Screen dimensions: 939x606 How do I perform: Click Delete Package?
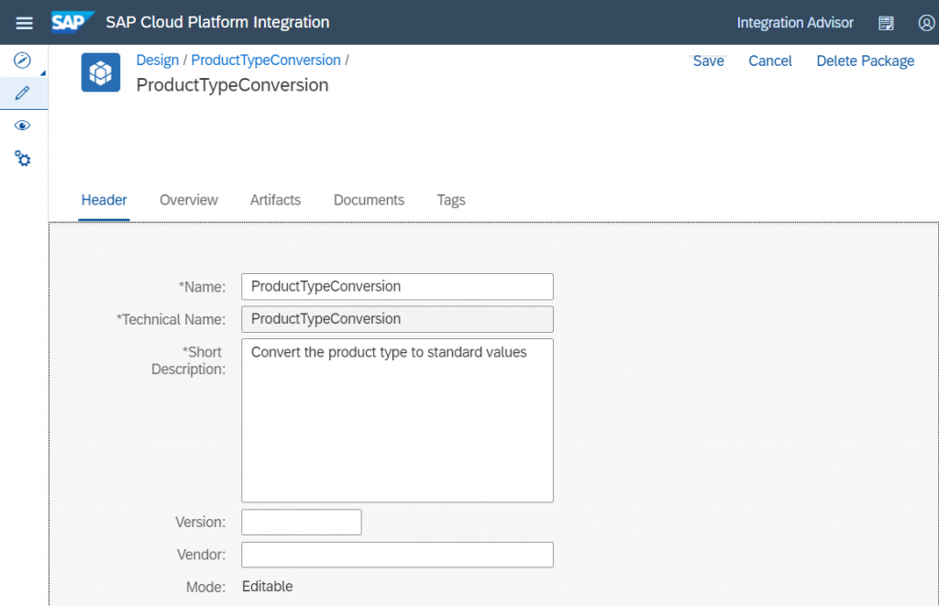(x=866, y=61)
